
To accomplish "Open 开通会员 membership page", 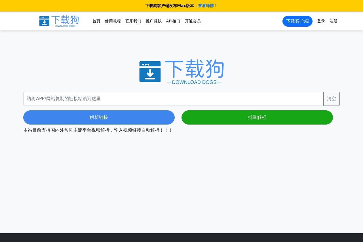I will pos(193,21).
